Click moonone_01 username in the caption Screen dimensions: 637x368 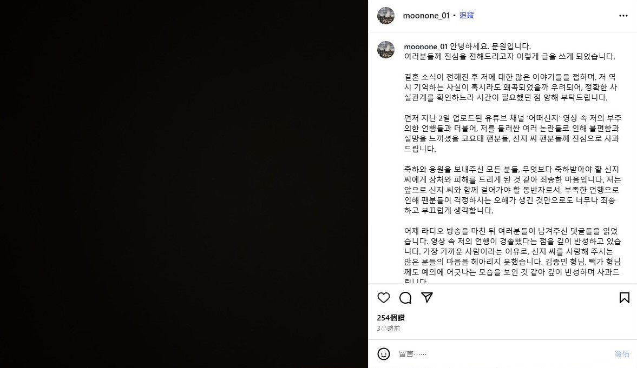point(426,46)
